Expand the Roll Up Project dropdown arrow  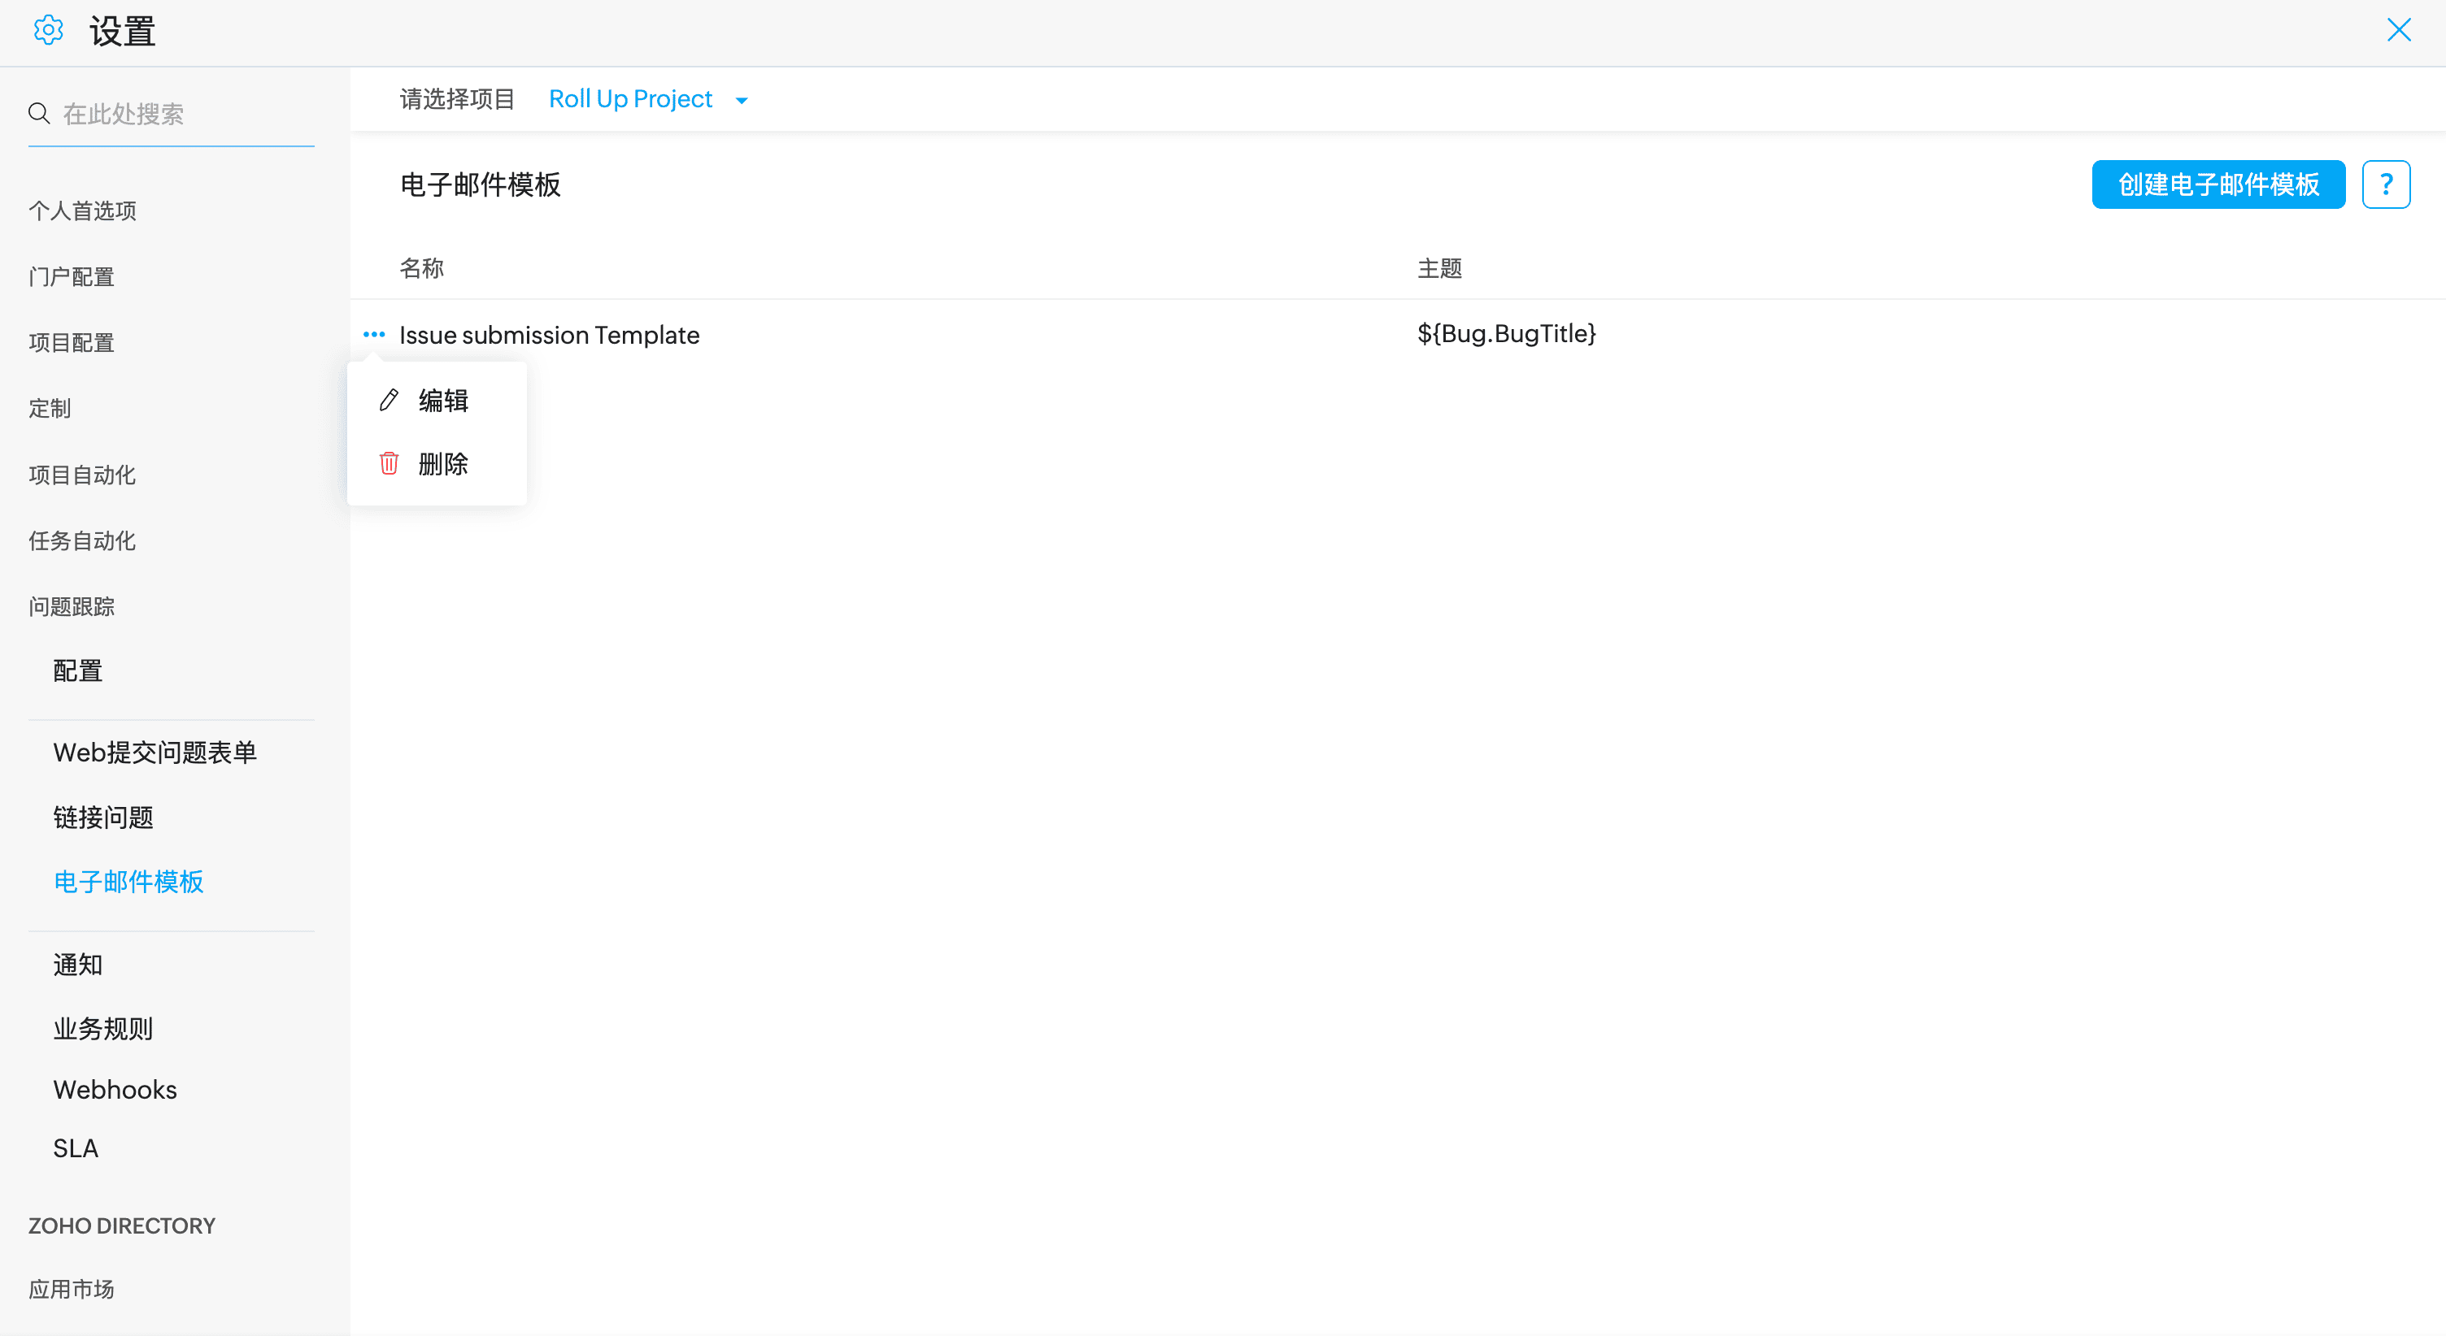pyautogui.click(x=742, y=101)
